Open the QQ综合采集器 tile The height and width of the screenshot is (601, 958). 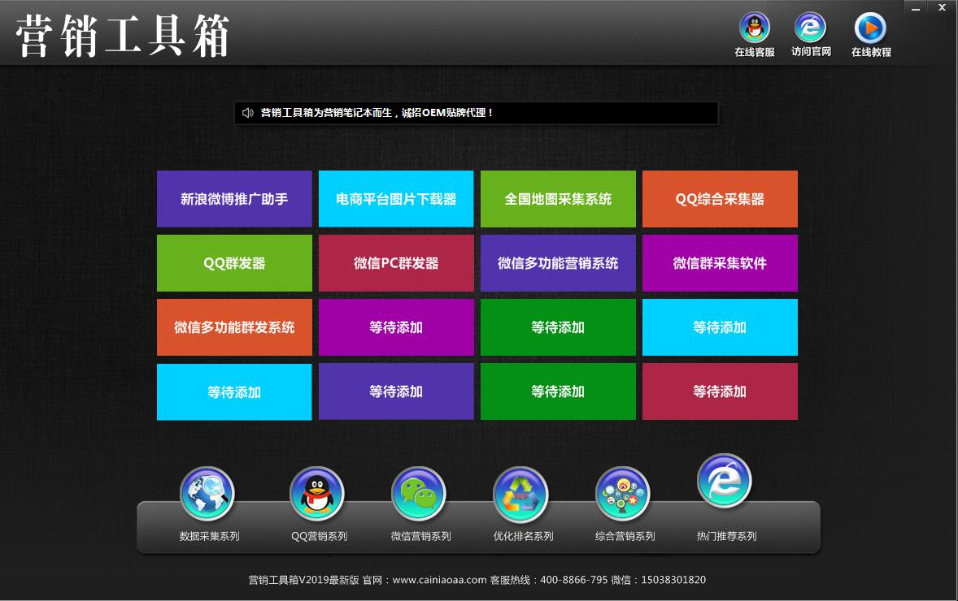pyautogui.click(x=721, y=199)
